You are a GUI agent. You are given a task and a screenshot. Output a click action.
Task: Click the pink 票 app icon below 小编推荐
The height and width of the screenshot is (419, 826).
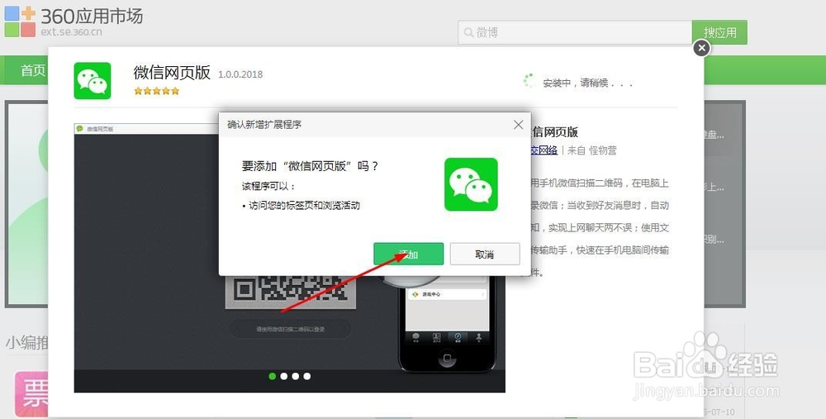tap(31, 394)
